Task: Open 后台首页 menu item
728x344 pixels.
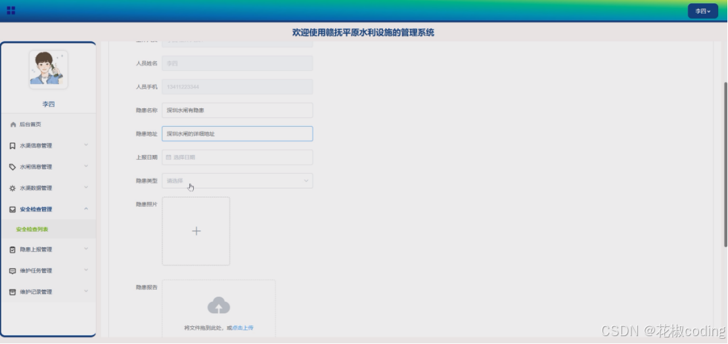Action: click(48, 125)
